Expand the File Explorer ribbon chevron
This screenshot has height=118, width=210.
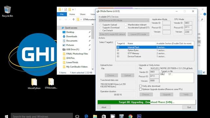click(201, 14)
